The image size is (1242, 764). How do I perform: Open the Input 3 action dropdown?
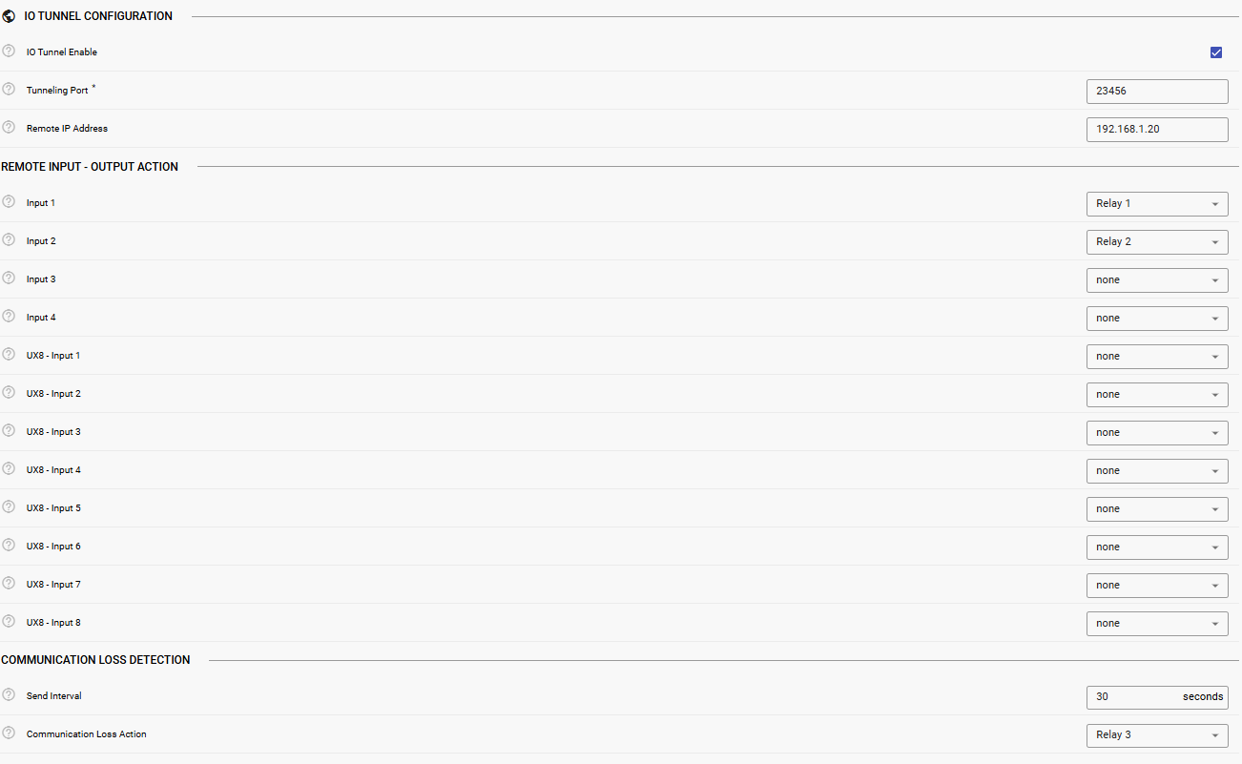[x=1157, y=280]
